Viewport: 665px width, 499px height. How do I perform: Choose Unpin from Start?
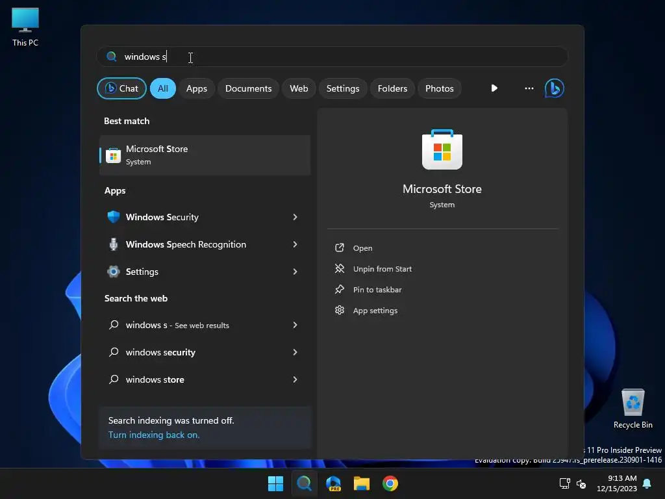click(382, 268)
